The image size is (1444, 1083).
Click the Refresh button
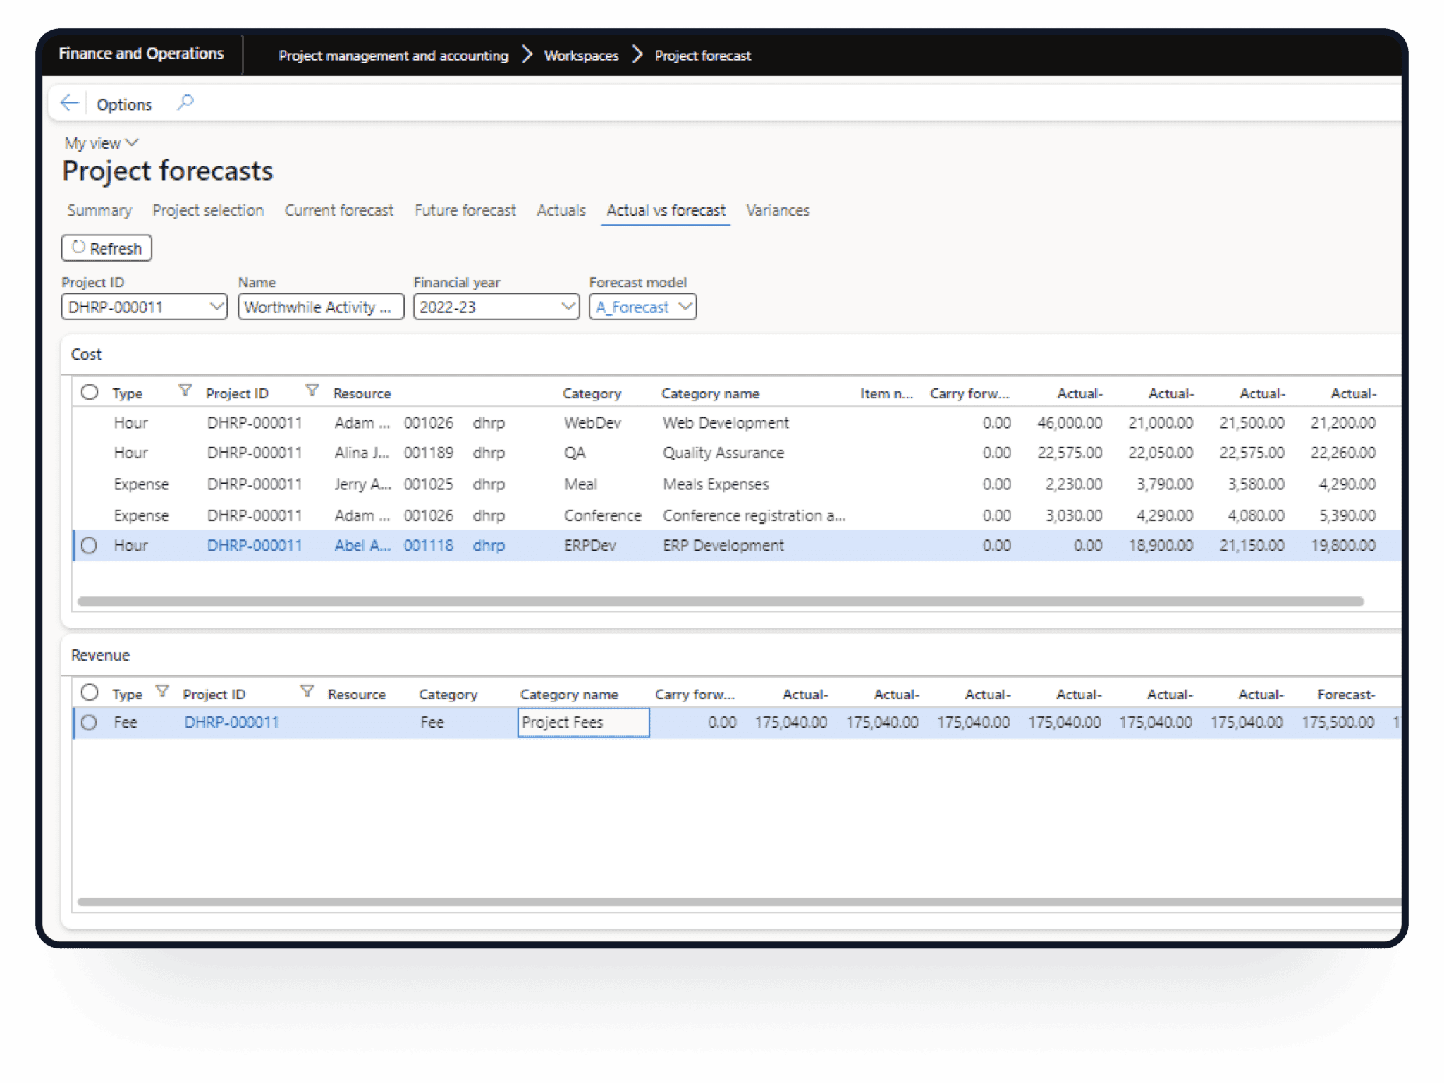coord(106,248)
